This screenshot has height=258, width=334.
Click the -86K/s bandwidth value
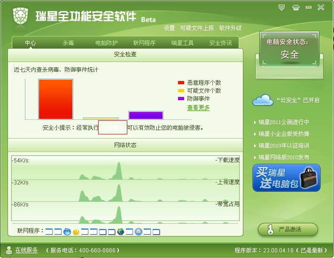click(20, 205)
